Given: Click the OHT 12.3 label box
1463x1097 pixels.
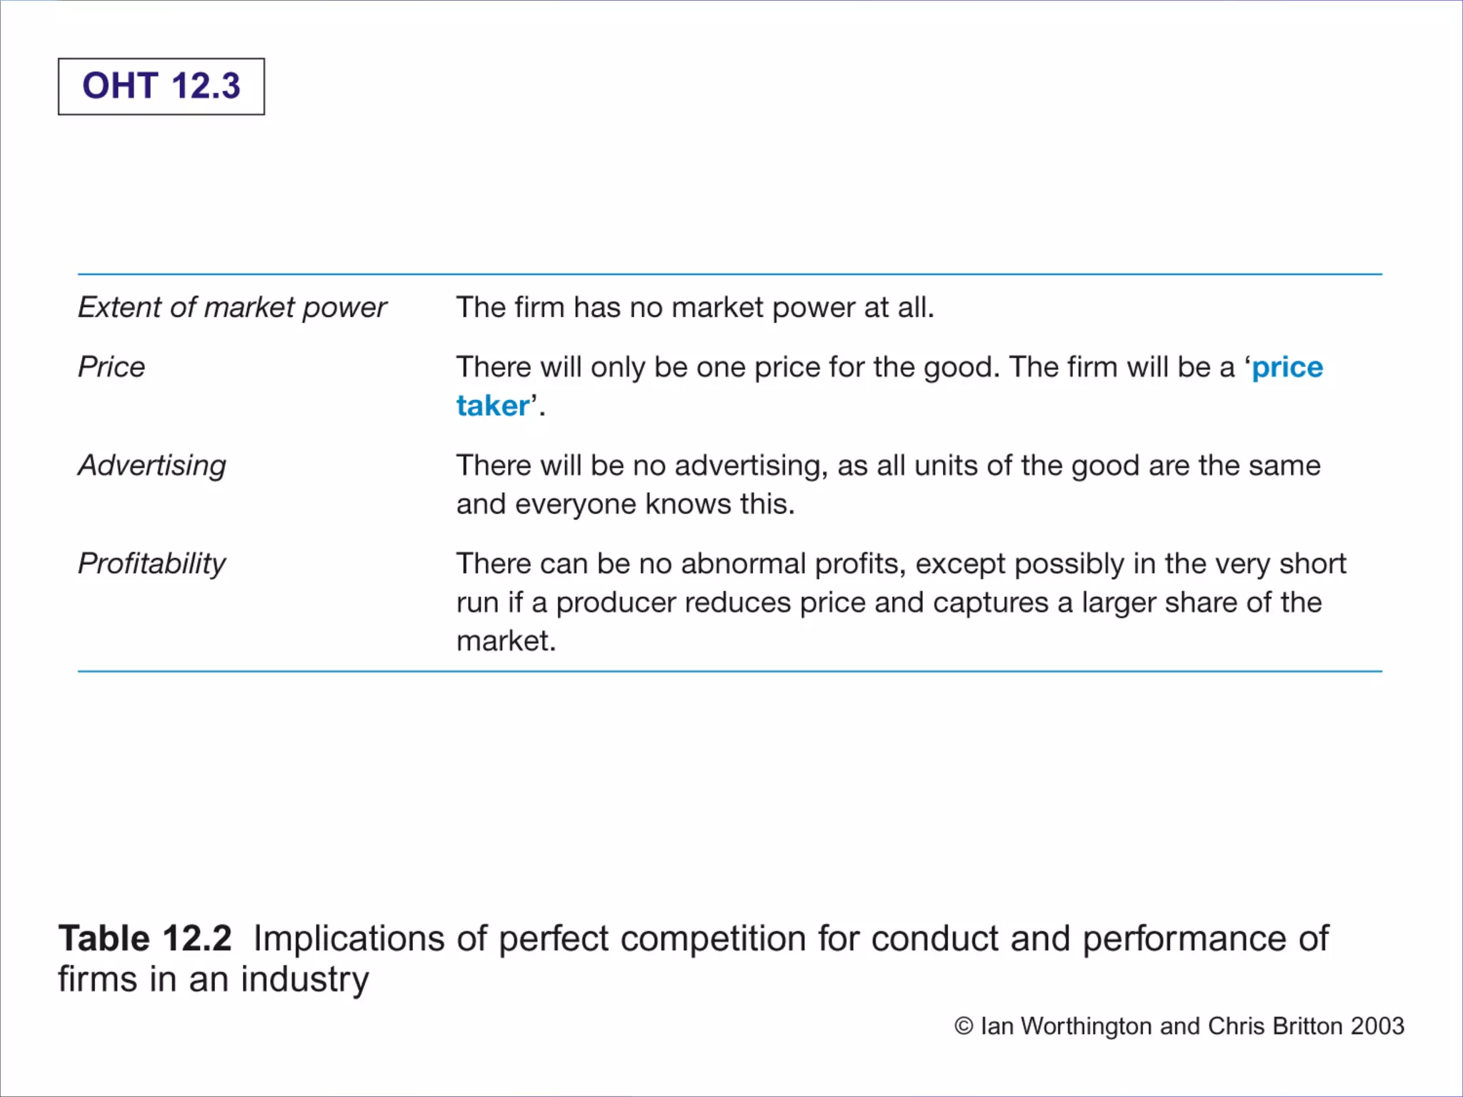Looking at the screenshot, I should tap(161, 86).
